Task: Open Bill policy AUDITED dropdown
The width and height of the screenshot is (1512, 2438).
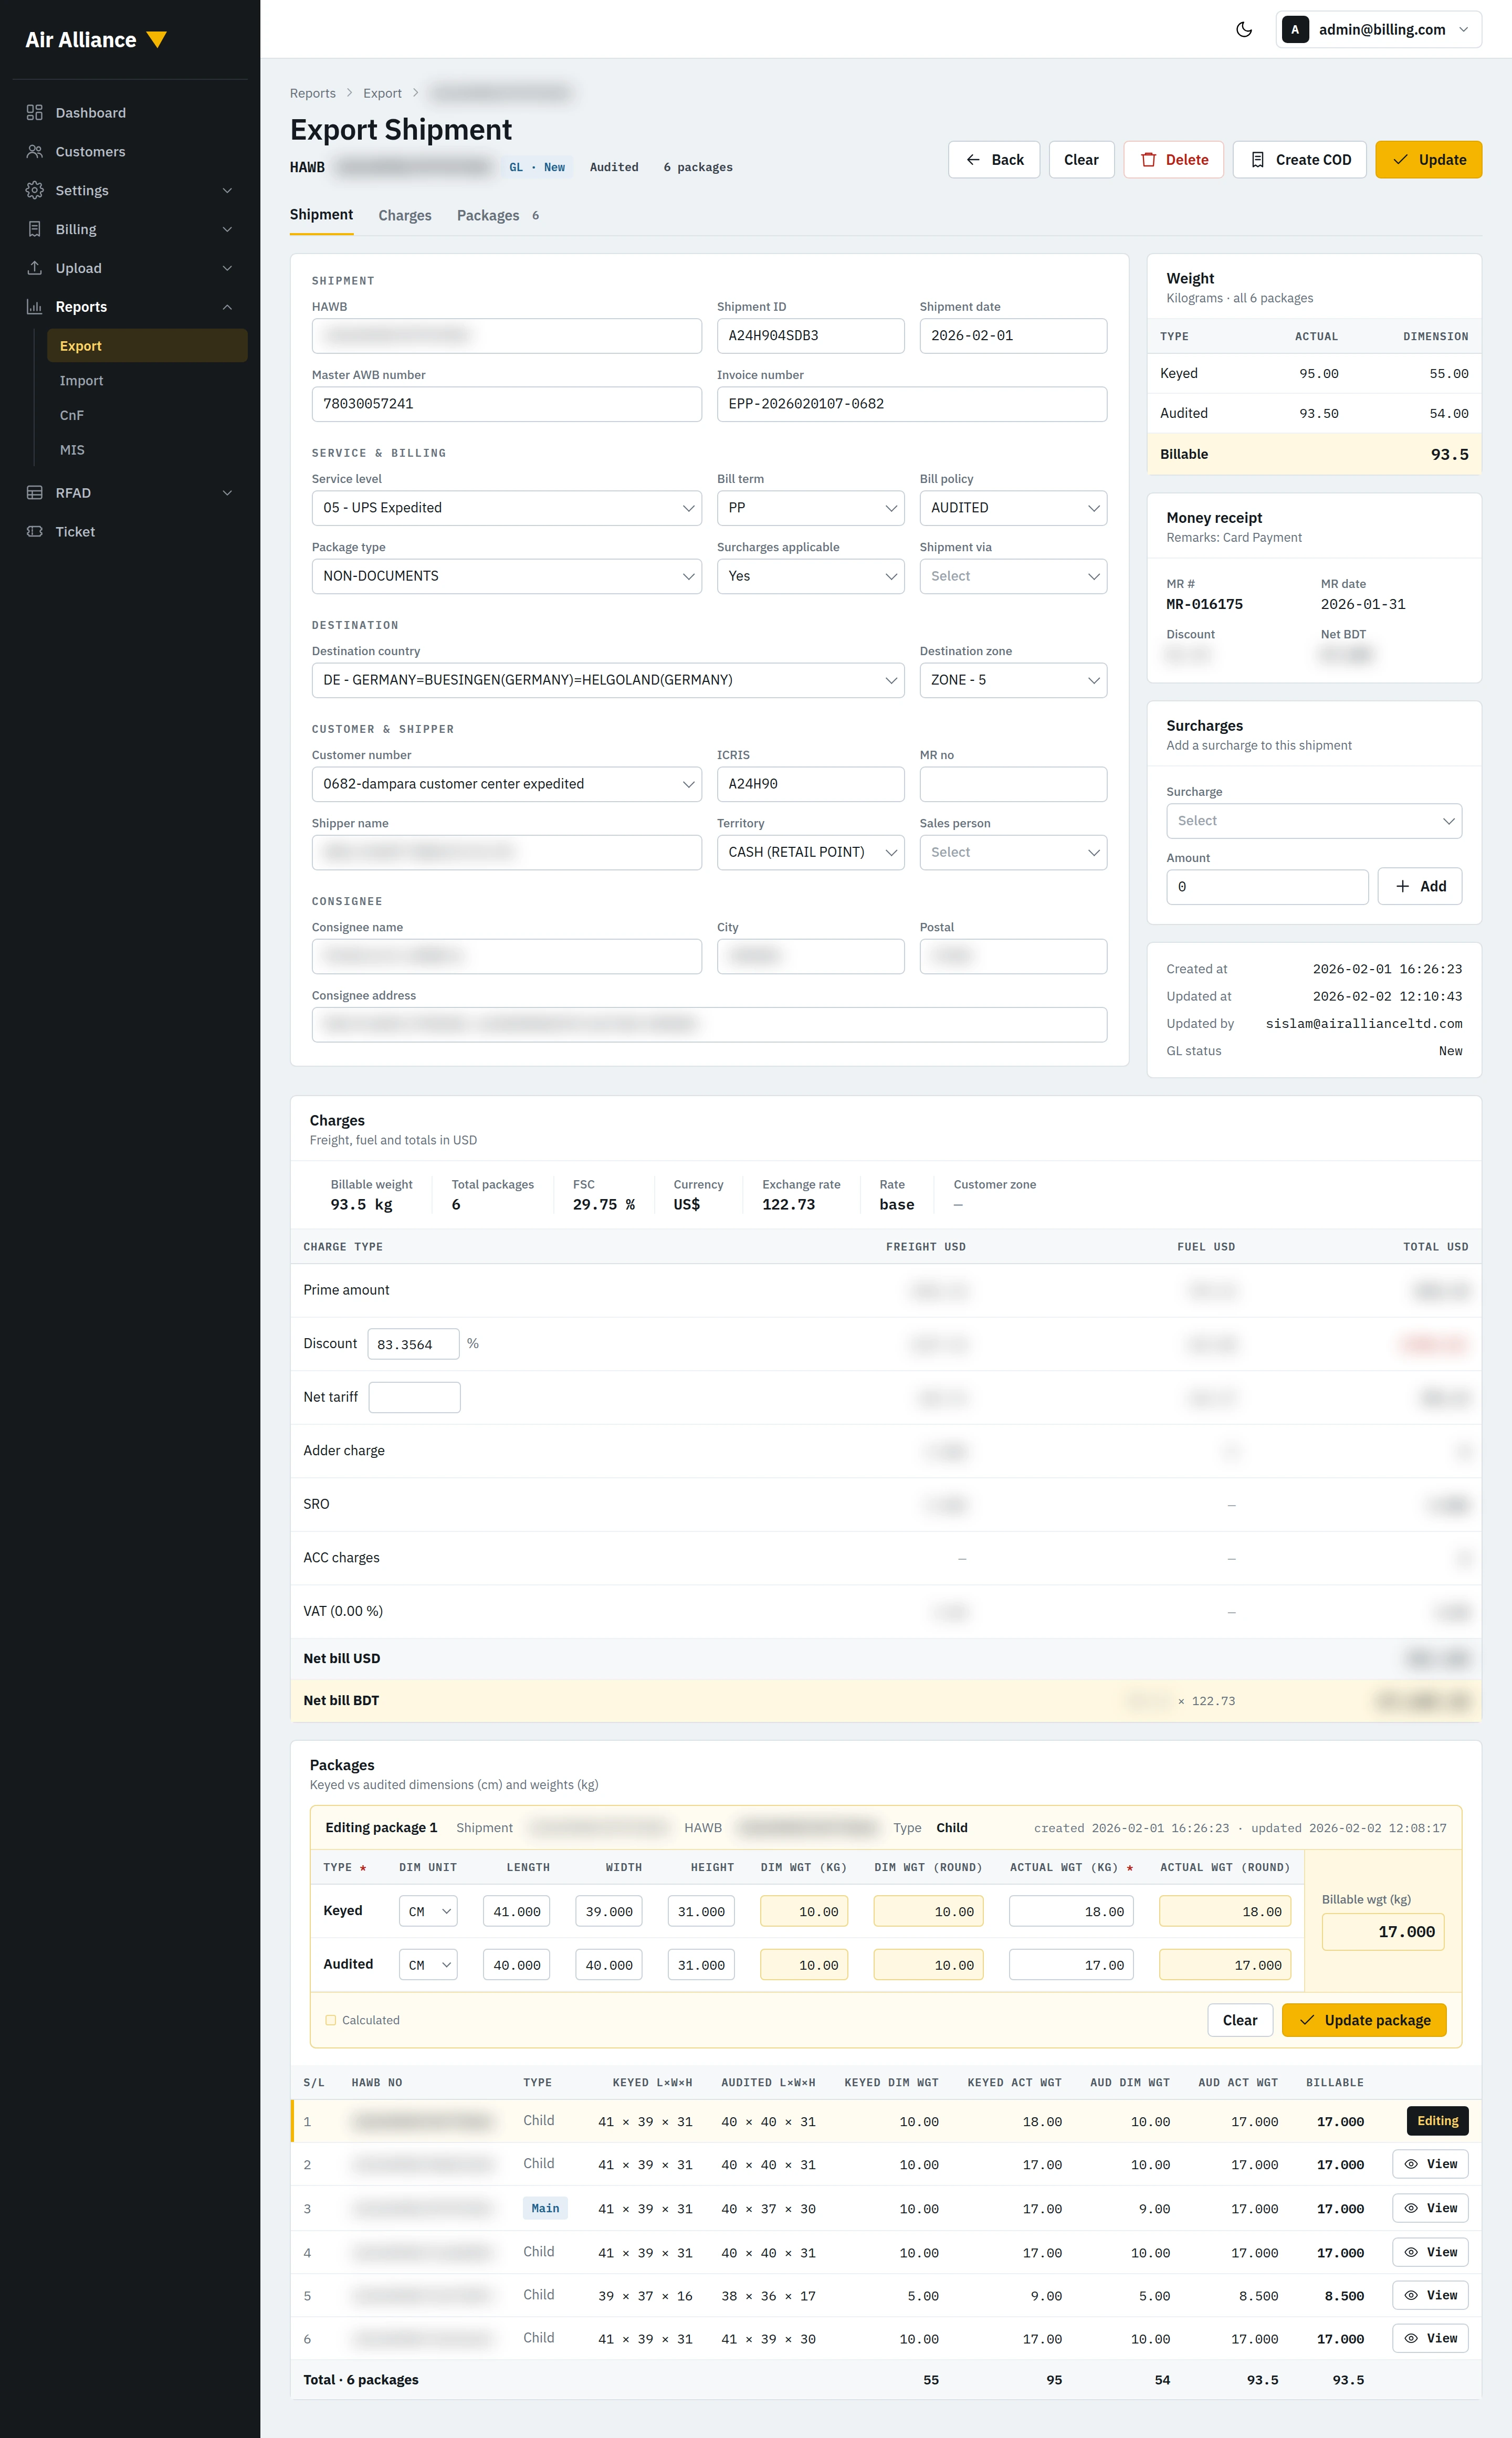Action: pos(1013,508)
